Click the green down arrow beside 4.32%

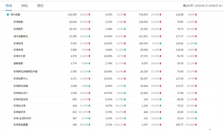point(125,29)
